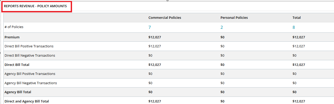The image size is (334, 104).
Task: Click the Agency Bill Total row label
Action: (x=18, y=92)
